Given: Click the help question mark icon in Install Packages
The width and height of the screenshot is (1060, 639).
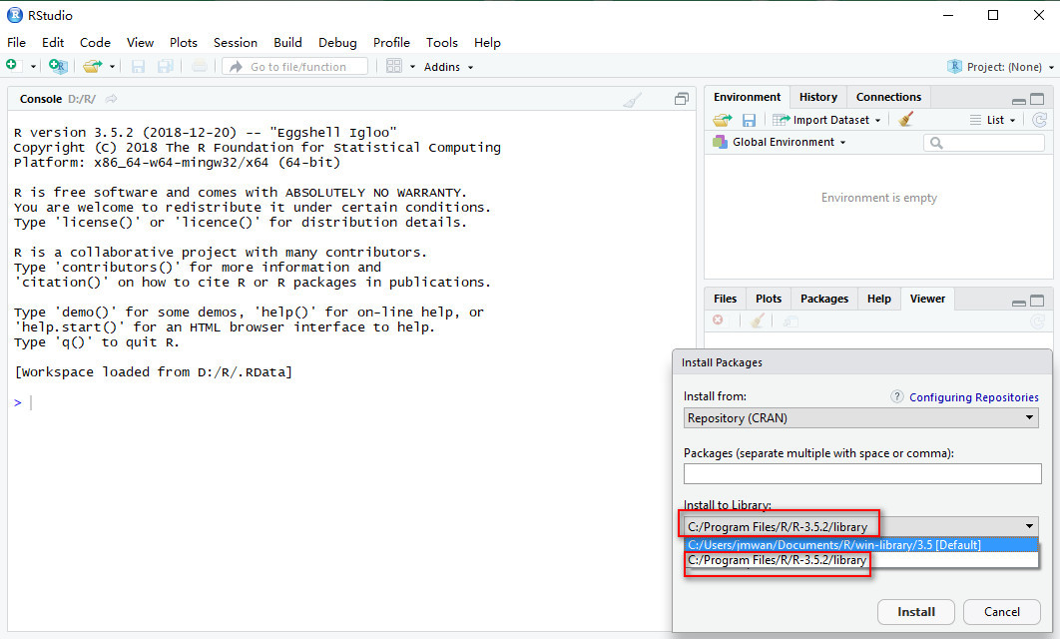Looking at the screenshot, I should 896,397.
